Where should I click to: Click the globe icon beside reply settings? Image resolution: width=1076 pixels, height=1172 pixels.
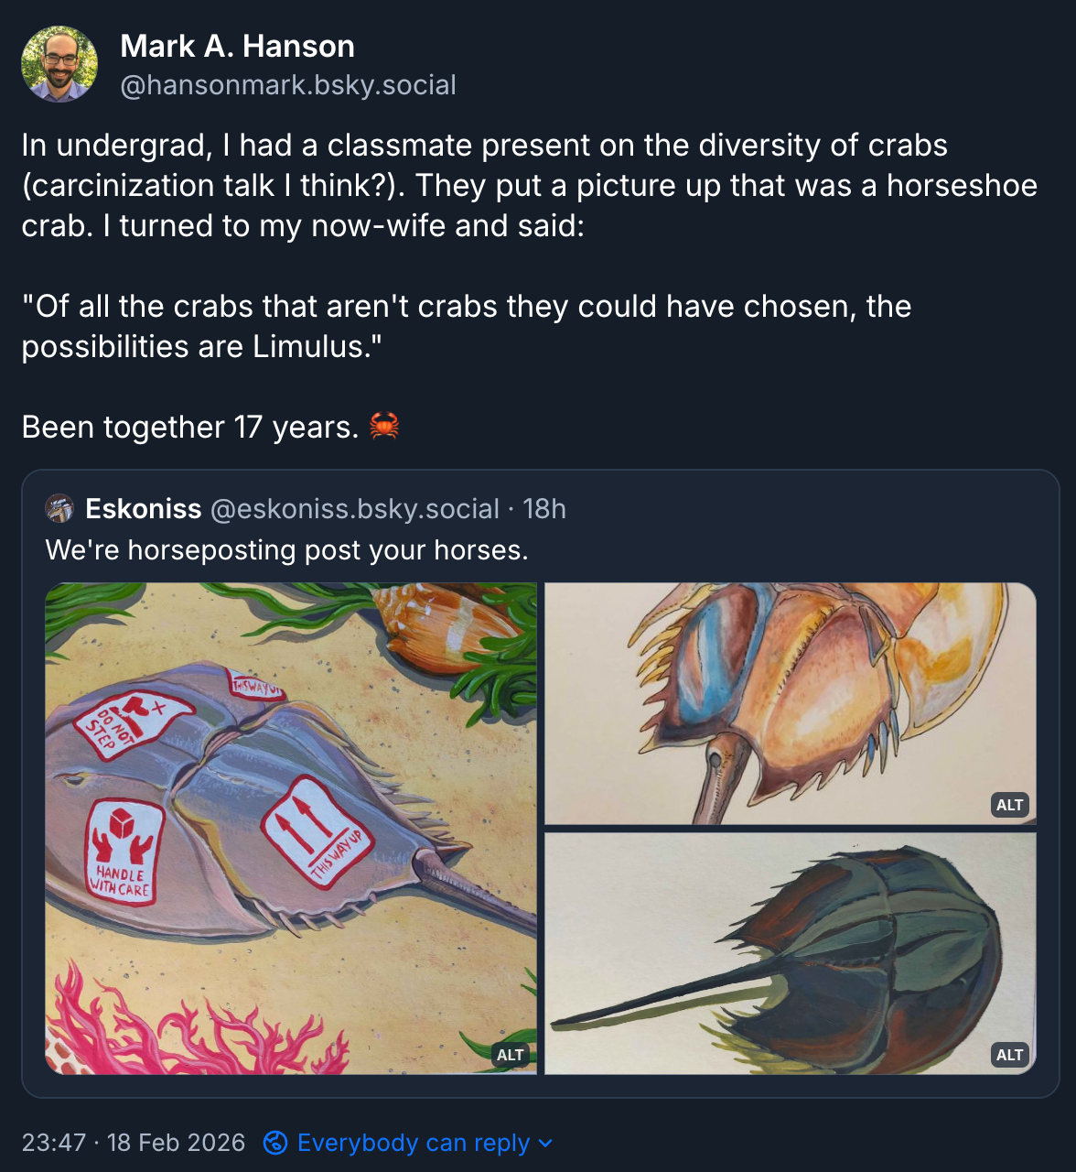pyautogui.click(x=275, y=1143)
